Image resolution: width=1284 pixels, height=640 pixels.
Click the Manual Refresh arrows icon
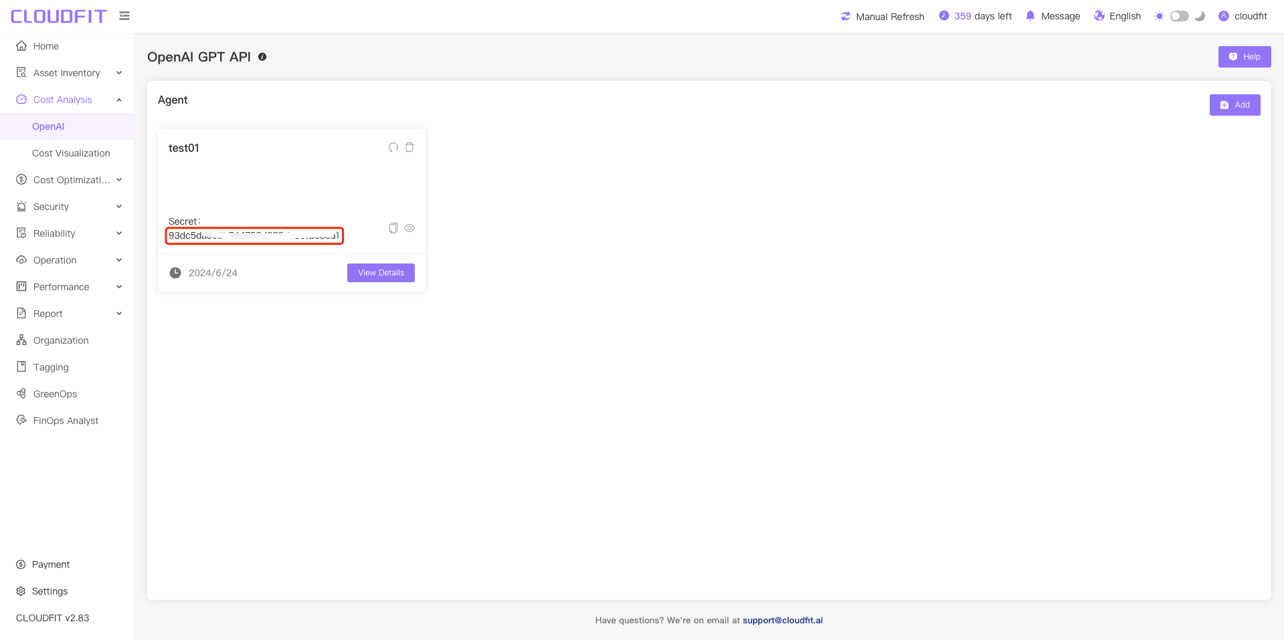click(846, 16)
